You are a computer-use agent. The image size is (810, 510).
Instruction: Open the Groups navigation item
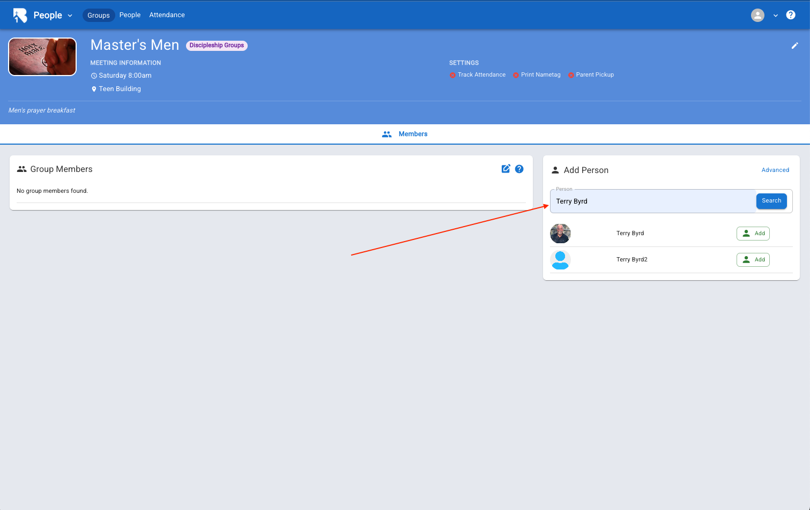99,15
